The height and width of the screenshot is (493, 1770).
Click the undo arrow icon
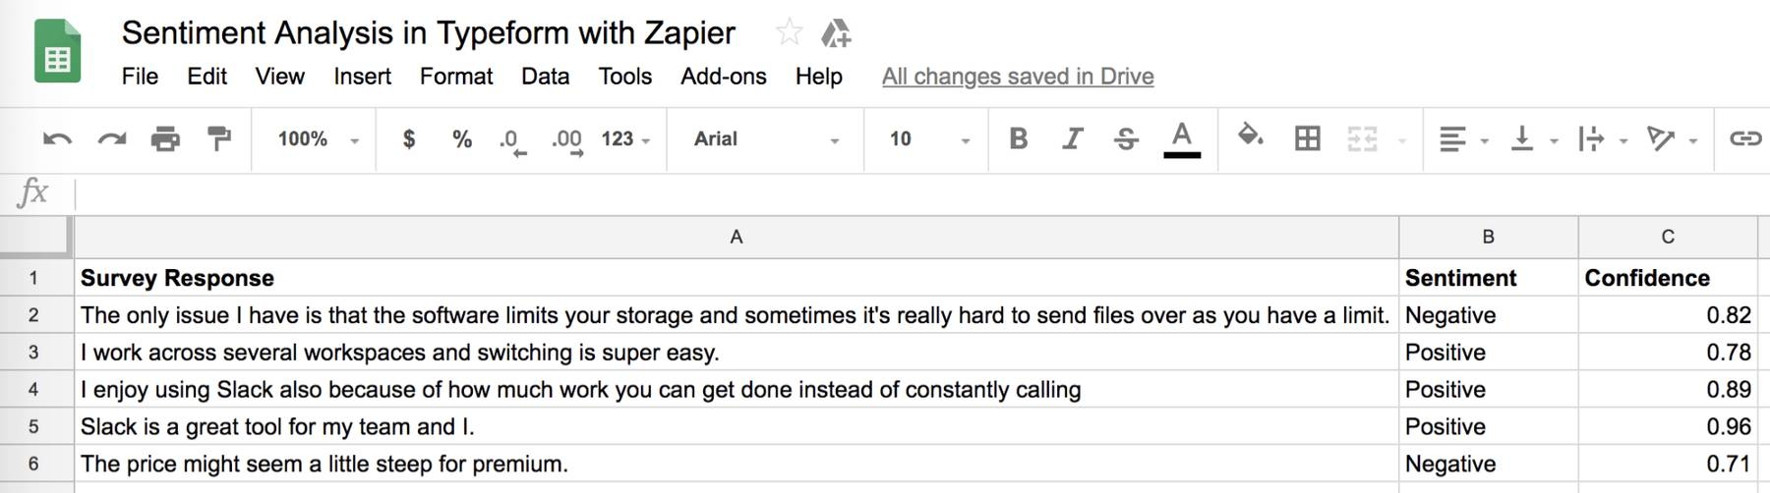click(x=57, y=139)
